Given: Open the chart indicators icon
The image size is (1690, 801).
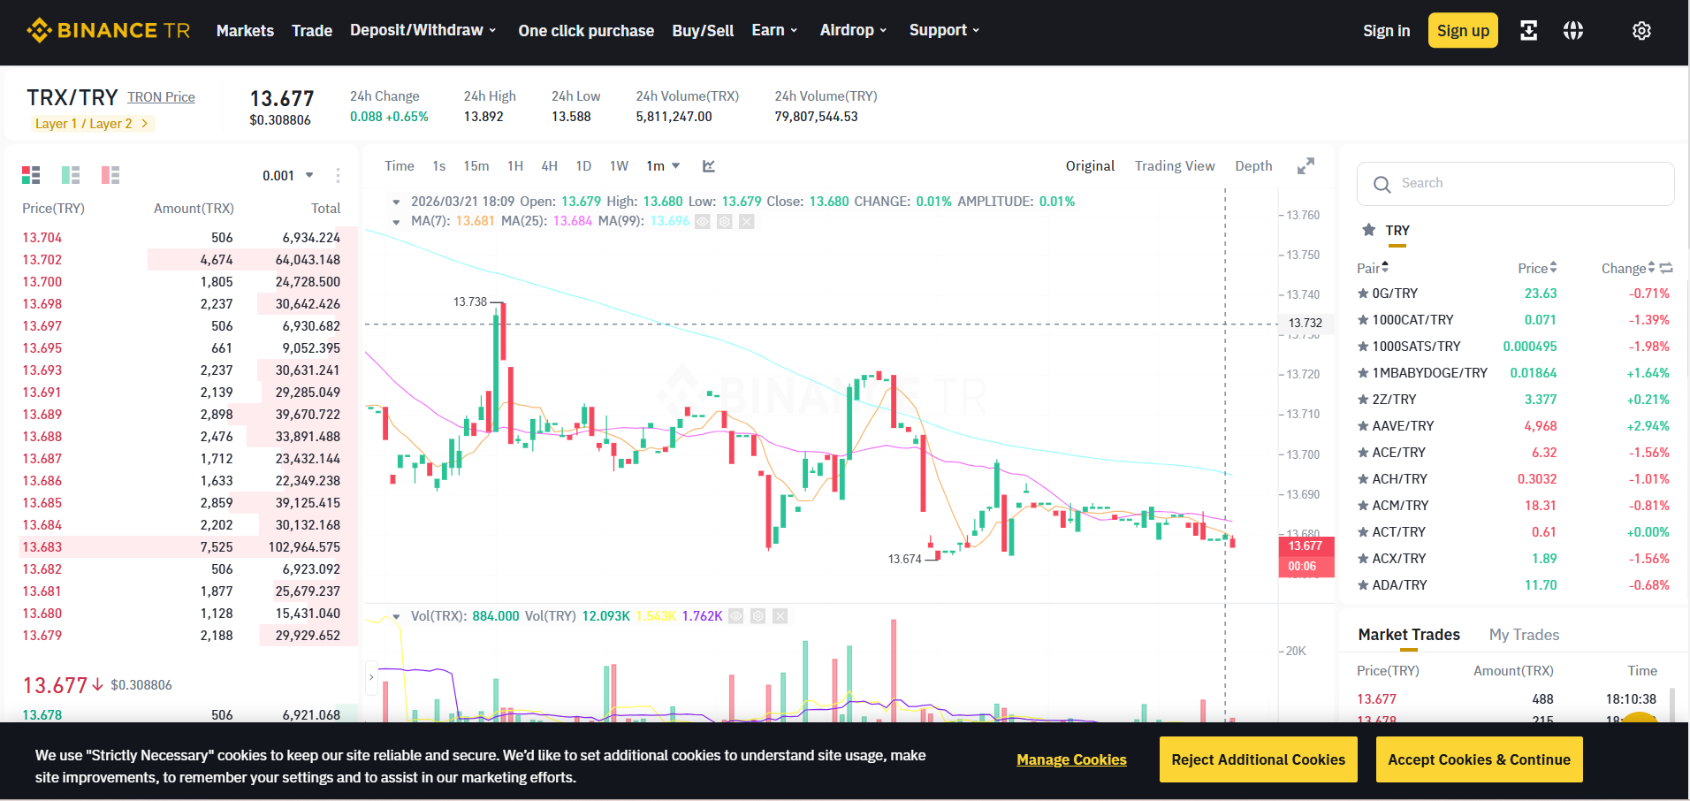Looking at the screenshot, I should click(709, 166).
